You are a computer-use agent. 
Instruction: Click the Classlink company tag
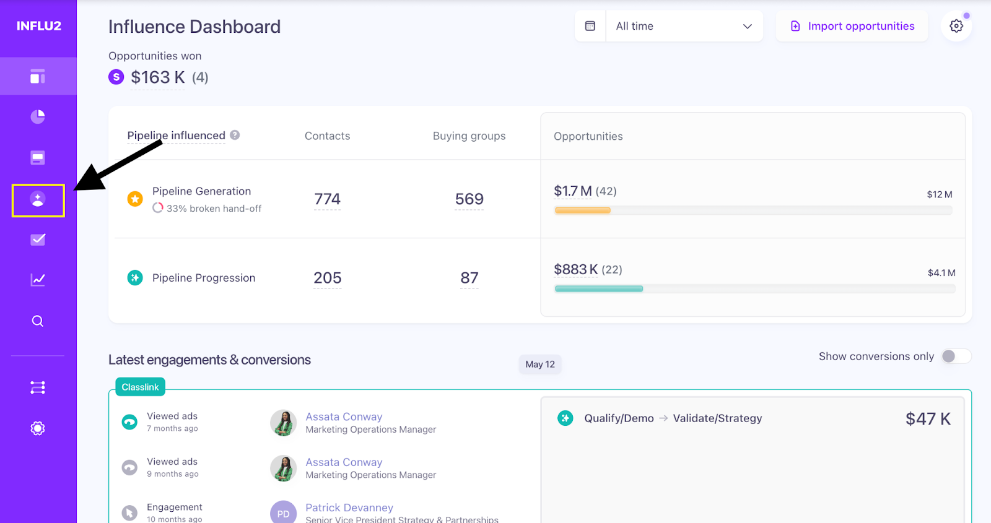coord(140,387)
